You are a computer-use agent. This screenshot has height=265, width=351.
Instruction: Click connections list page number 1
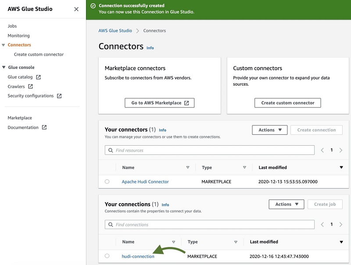332,225
